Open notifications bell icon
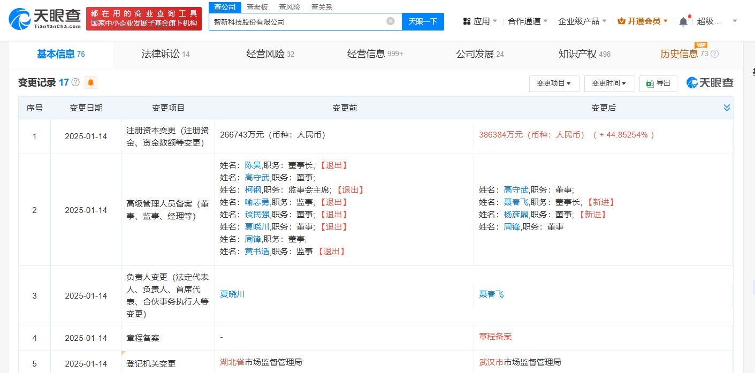This screenshot has height=373, width=755. point(683,21)
